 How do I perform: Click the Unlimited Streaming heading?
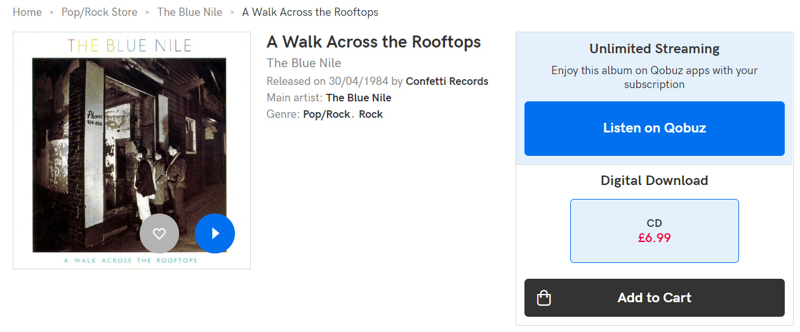655,49
